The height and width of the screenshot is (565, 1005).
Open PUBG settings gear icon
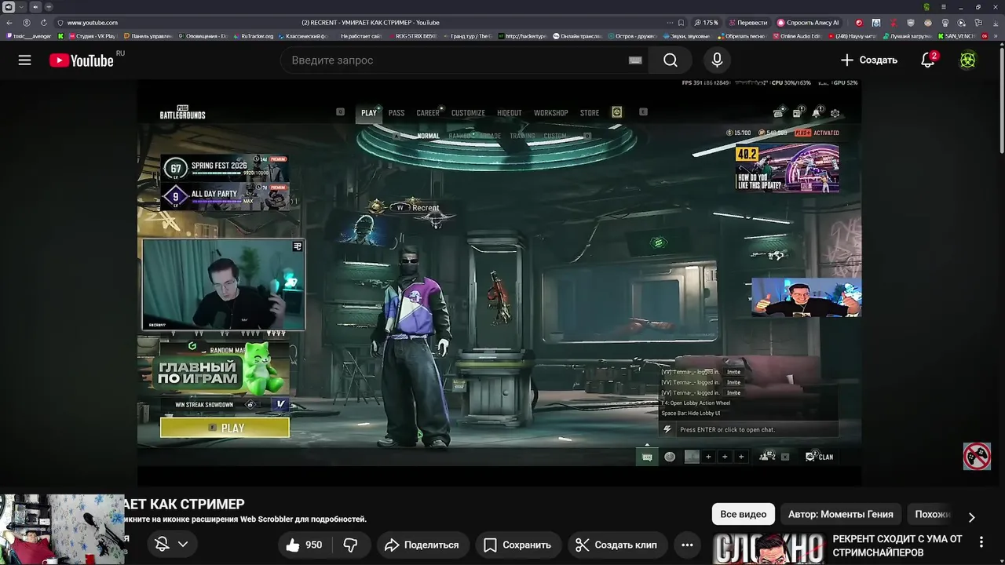coord(835,113)
